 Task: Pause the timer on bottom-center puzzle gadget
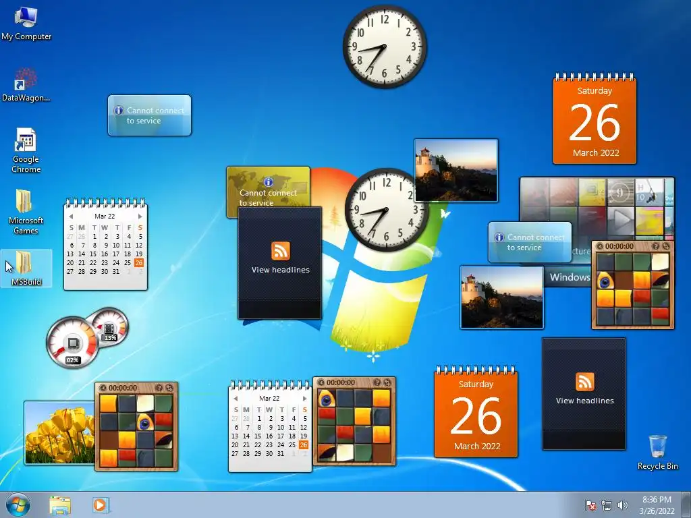click(x=321, y=382)
